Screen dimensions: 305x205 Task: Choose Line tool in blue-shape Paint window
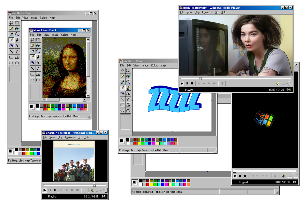pos(123,99)
